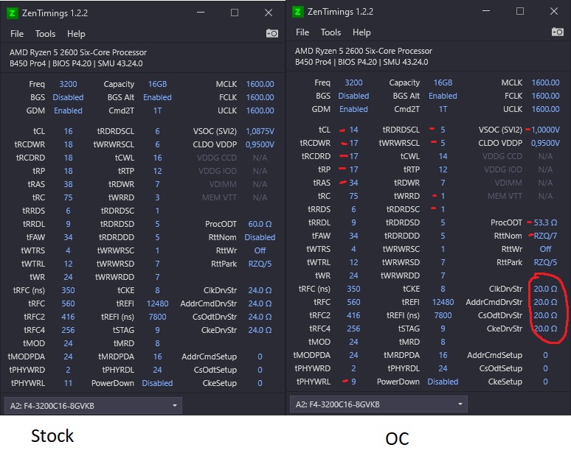
Task: Expand the A2: F4-3200C16-8GVKB dropdown in OC window
Action: pyautogui.click(x=378, y=404)
